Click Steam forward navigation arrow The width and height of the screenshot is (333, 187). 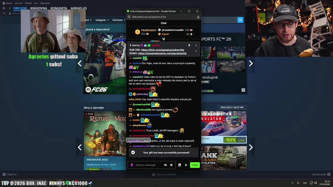click(9, 8)
